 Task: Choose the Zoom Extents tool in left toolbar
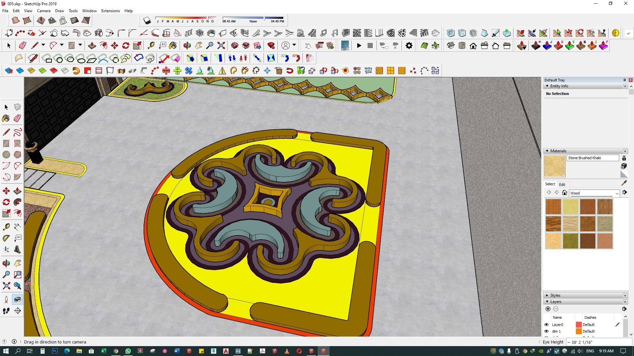[6, 286]
